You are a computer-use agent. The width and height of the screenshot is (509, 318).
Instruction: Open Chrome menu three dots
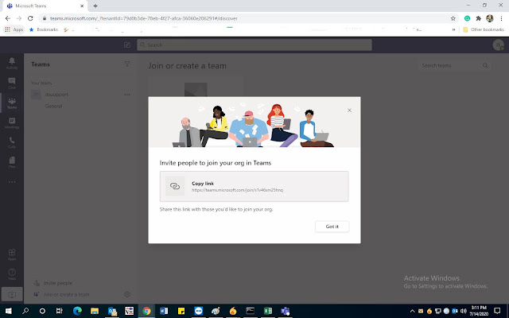pos(501,18)
